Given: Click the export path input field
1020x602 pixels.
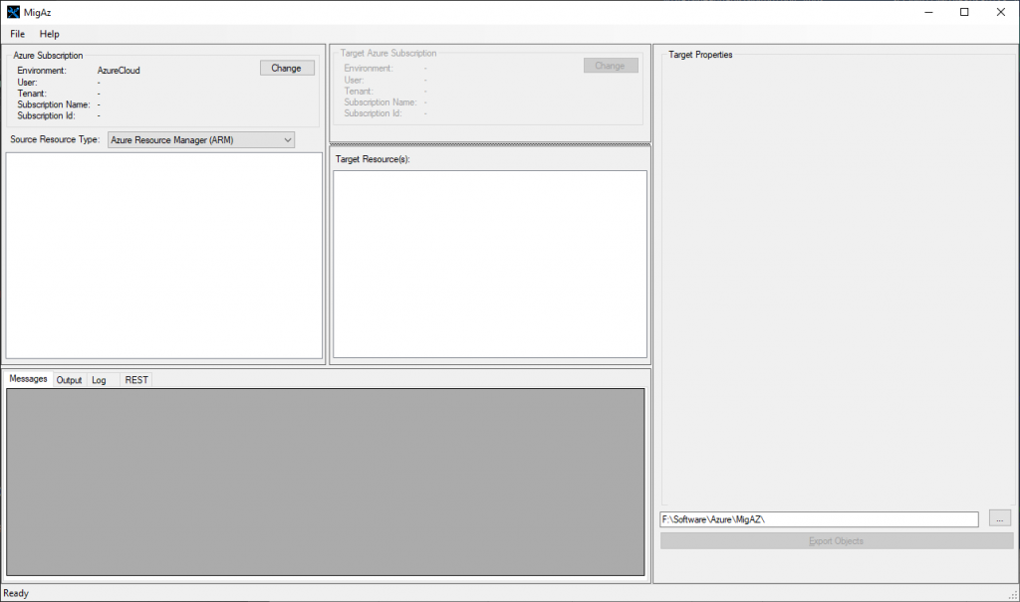Looking at the screenshot, I should tap(819, 519).
